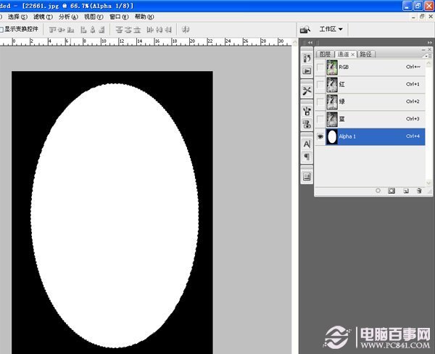Image resolution: width=435 pixels, height=354 pixels.
Task: Switch to the 图层 tab
Action: click(325, 54)
